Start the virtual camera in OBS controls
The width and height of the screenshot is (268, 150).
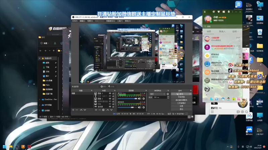pos(181,100)
